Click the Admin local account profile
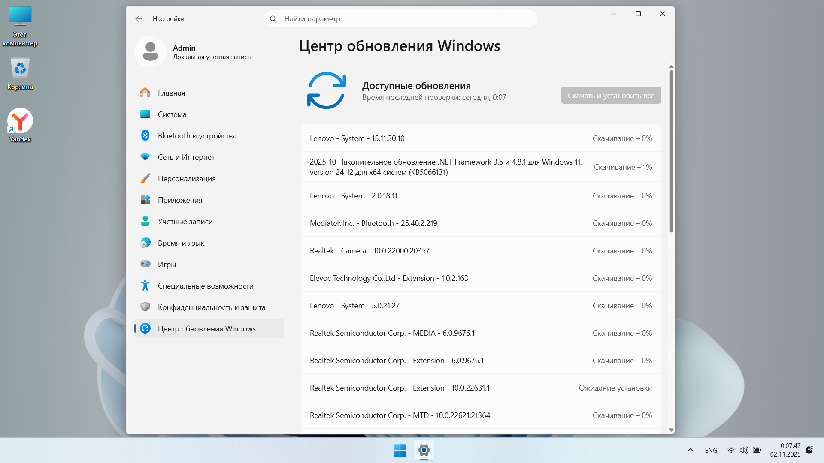Viewport: 824px width, 463px height. (193, 52)
